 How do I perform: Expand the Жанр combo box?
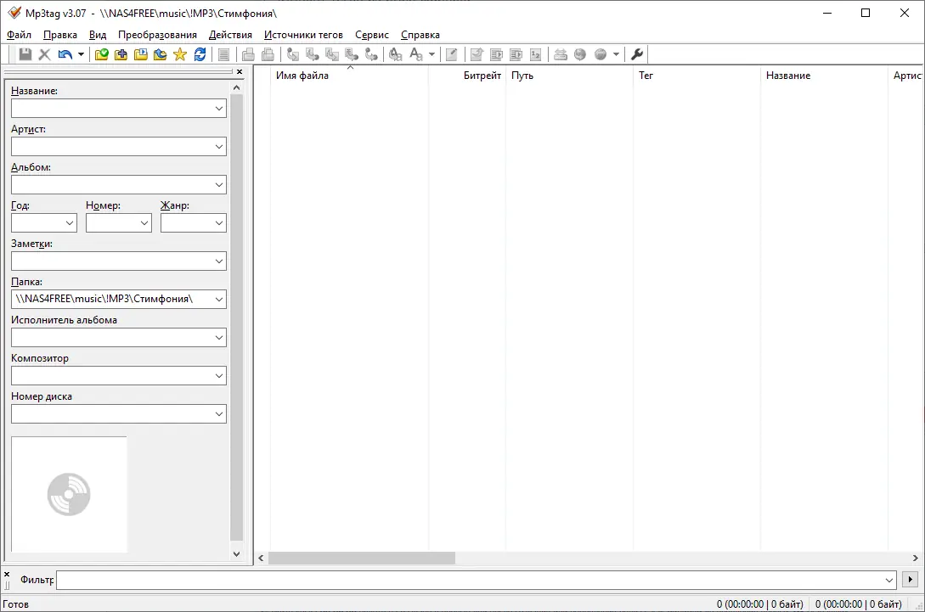(219, 223)
